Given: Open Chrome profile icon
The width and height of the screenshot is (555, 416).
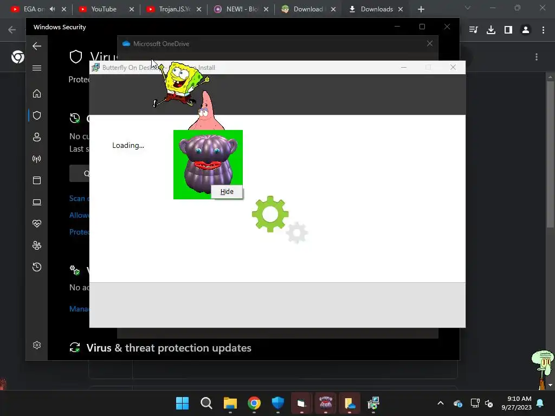Looking at the screenshot, I should tap(526, 30).
